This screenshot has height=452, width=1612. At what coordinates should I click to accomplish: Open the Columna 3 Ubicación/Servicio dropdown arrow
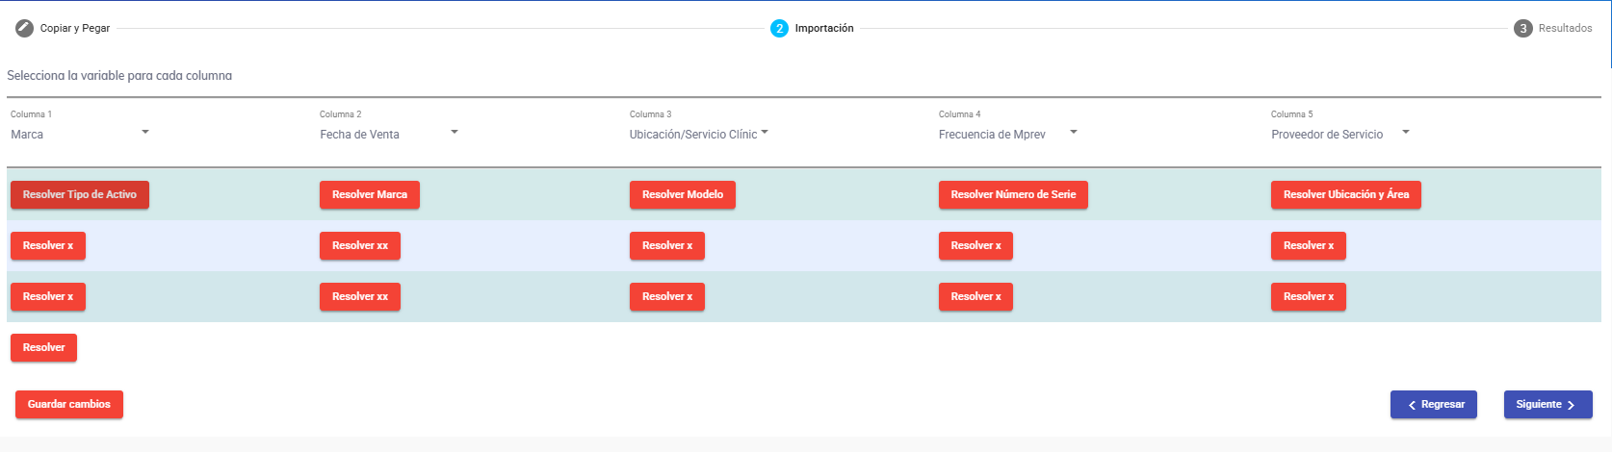pyautogui.click(x=765, y=132)
